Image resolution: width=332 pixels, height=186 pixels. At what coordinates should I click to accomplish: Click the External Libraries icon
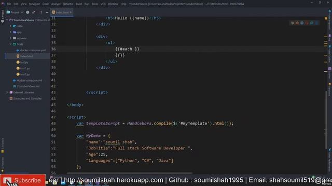tap(11, 92)
